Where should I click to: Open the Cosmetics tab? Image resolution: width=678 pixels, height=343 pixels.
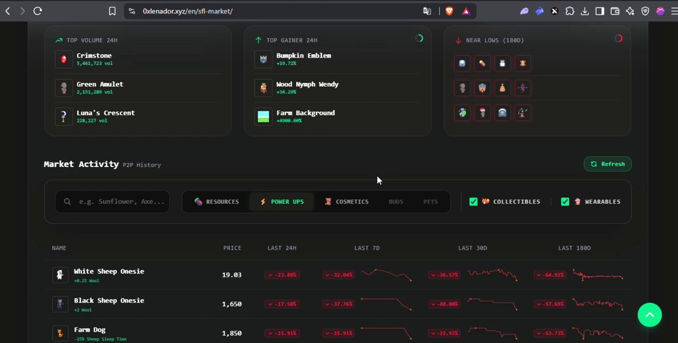pyautogui.click(x=346, y=201)
